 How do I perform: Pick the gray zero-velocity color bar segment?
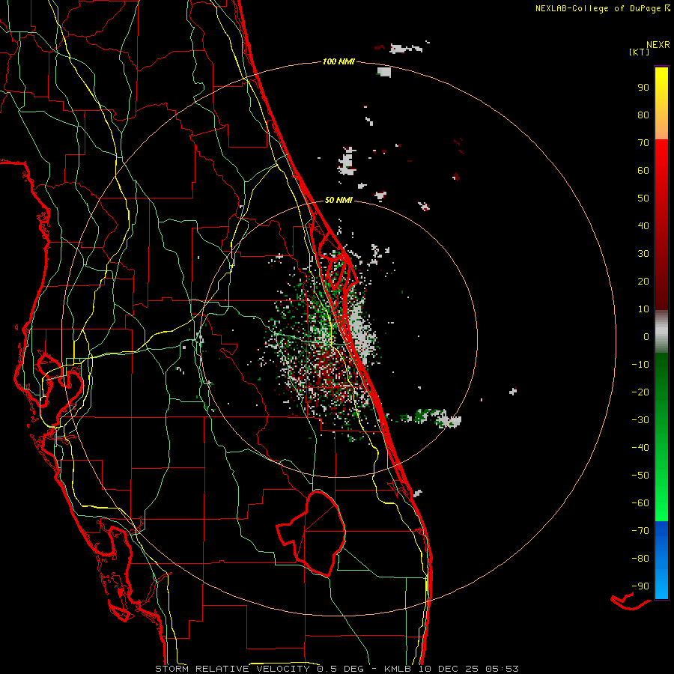click(x=661, y=332)
